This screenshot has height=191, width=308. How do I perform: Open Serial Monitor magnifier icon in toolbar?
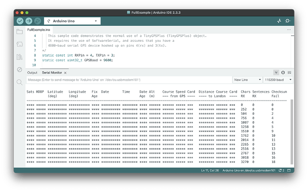click(288, 21)
